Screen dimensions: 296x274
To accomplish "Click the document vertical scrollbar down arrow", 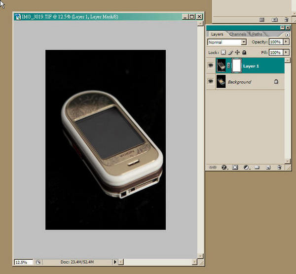I will click(x=200, y=256).
